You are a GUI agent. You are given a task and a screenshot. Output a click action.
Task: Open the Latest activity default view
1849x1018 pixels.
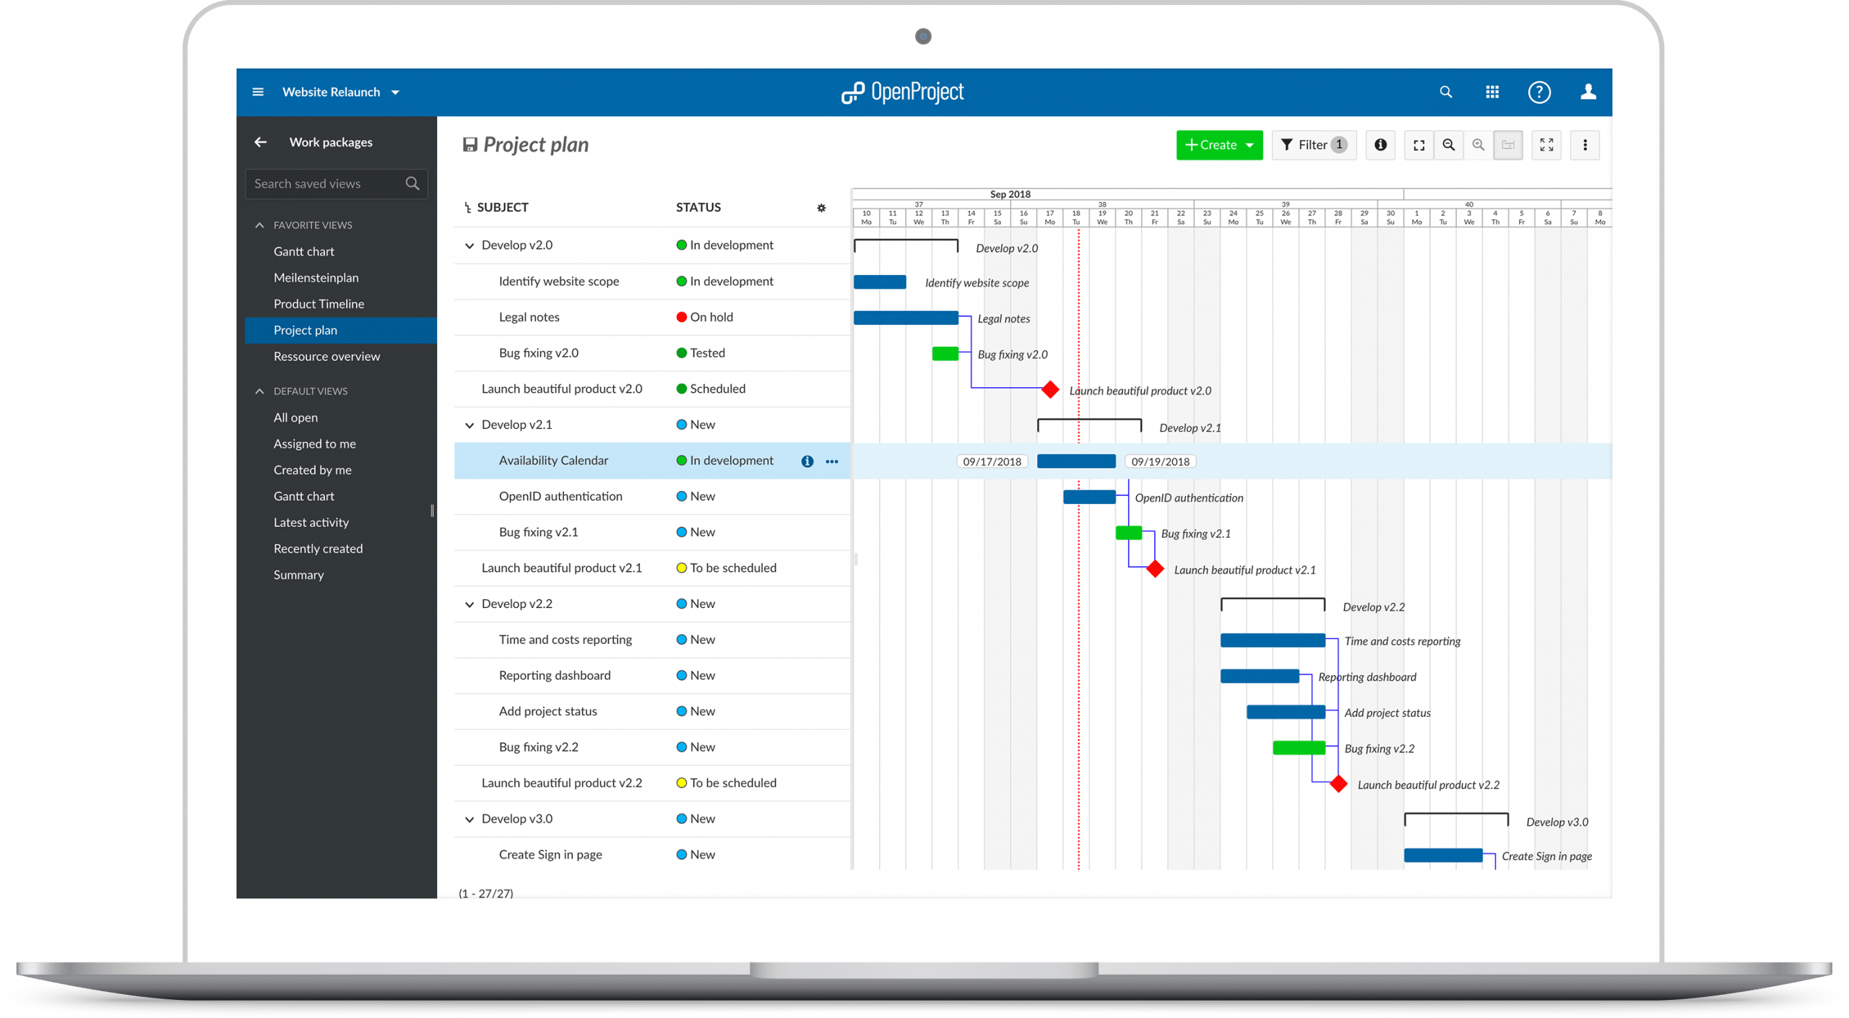pos(311,523)
